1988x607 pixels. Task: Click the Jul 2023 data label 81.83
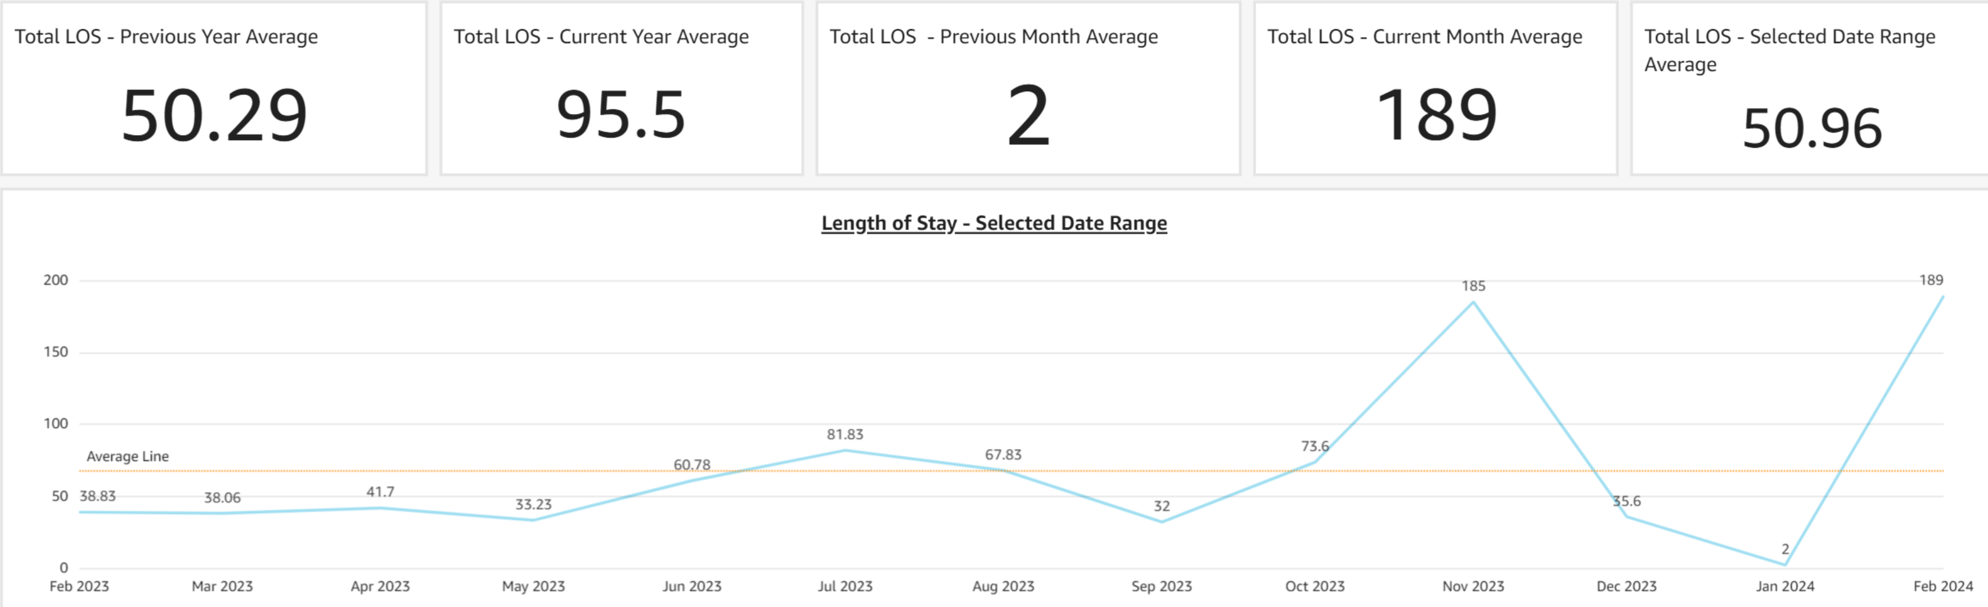coord(844,434)
